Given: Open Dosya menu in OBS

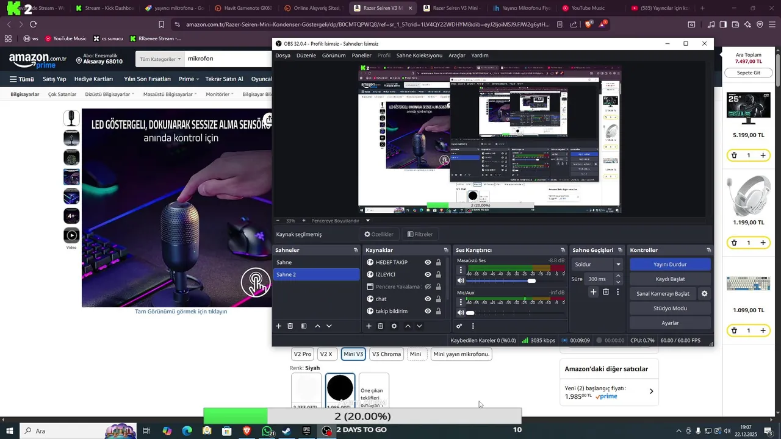Looking at the screenshot, I should (283, 55).
